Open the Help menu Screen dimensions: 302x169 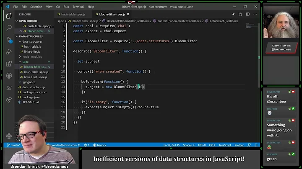tap(91, 7)
